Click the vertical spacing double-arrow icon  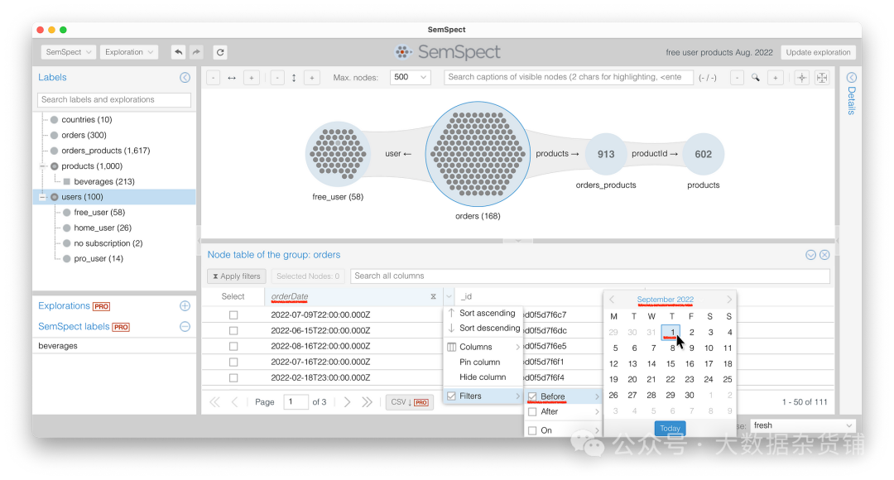click(294, 78)
